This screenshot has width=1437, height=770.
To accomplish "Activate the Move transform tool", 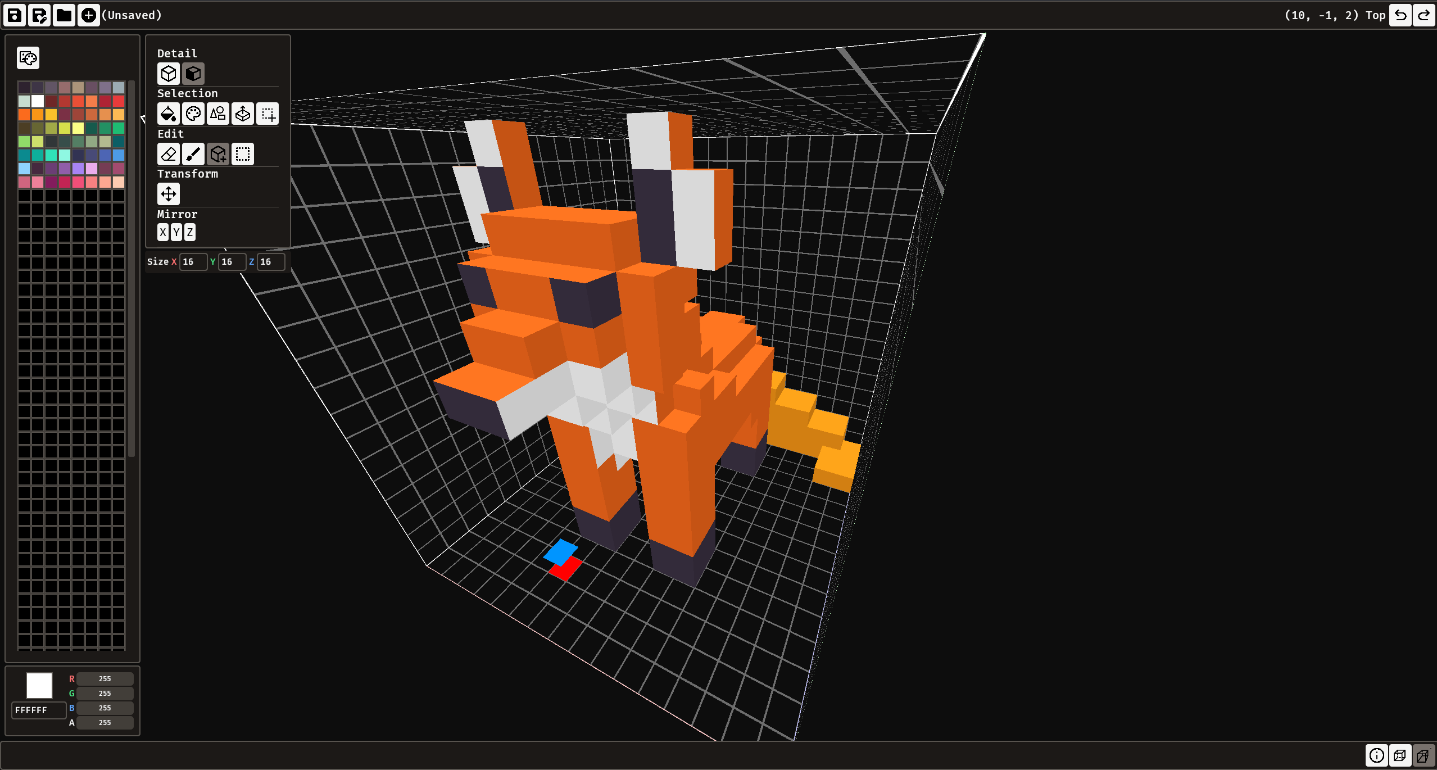I will pyautogui.click(x=169, y=194).
